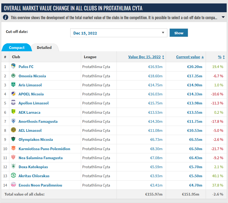Click Pafos FC current value €20.20m
This screenshot has height=203, width=228.
click(194, 67)
